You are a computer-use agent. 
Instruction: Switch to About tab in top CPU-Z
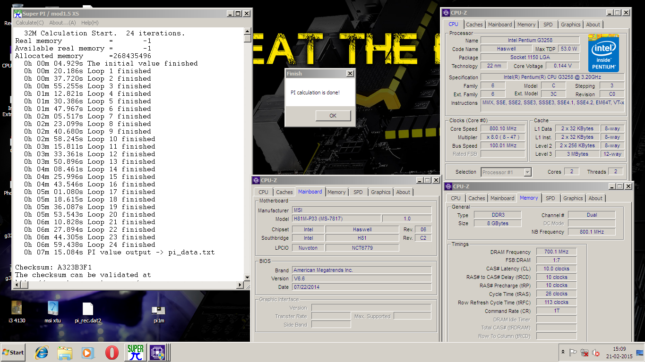pos(593,25)
